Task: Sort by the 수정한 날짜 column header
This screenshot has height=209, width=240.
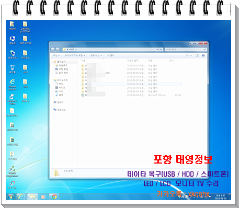Action: [132, 61]
